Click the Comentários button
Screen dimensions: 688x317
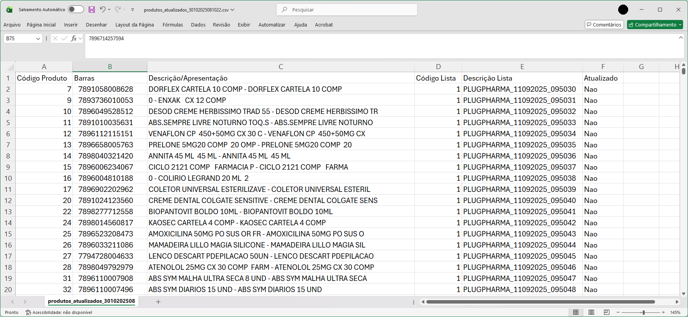[604, 25]
